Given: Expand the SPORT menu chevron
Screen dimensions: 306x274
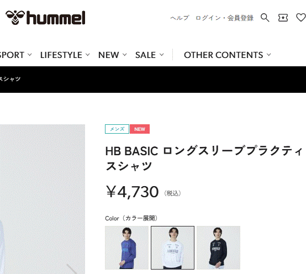Looking at the screenshot, I should click(x=29, y=55).
